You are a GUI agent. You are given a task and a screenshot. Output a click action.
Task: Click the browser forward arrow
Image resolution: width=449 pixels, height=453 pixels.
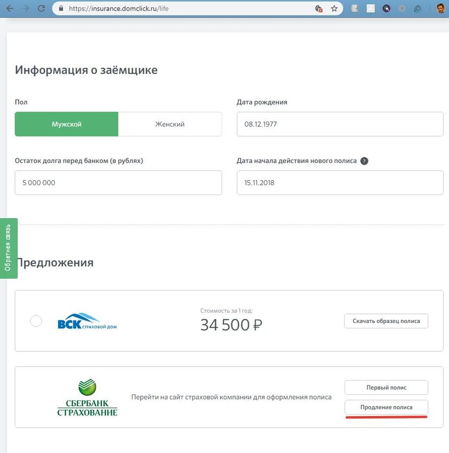tap(26, 9)
